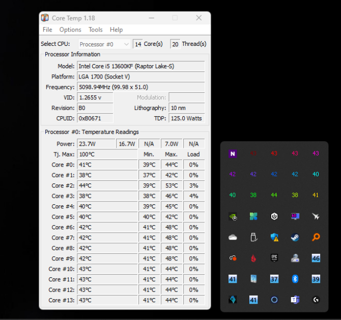341x320 pixels.
Task: Click the VID value 1.2655 v
Action: click(x=95, y=97)
